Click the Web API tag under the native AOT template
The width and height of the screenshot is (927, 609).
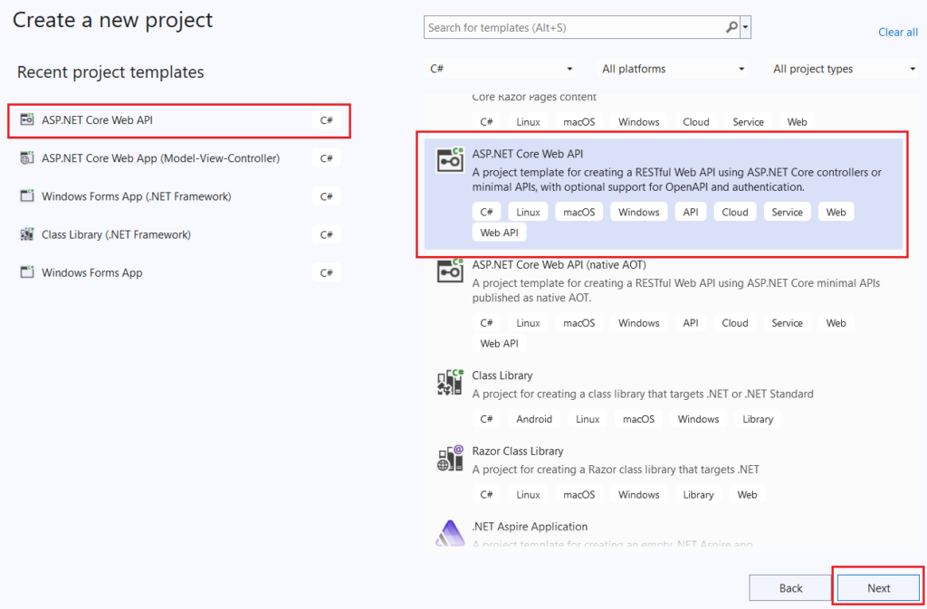[499, 343]
